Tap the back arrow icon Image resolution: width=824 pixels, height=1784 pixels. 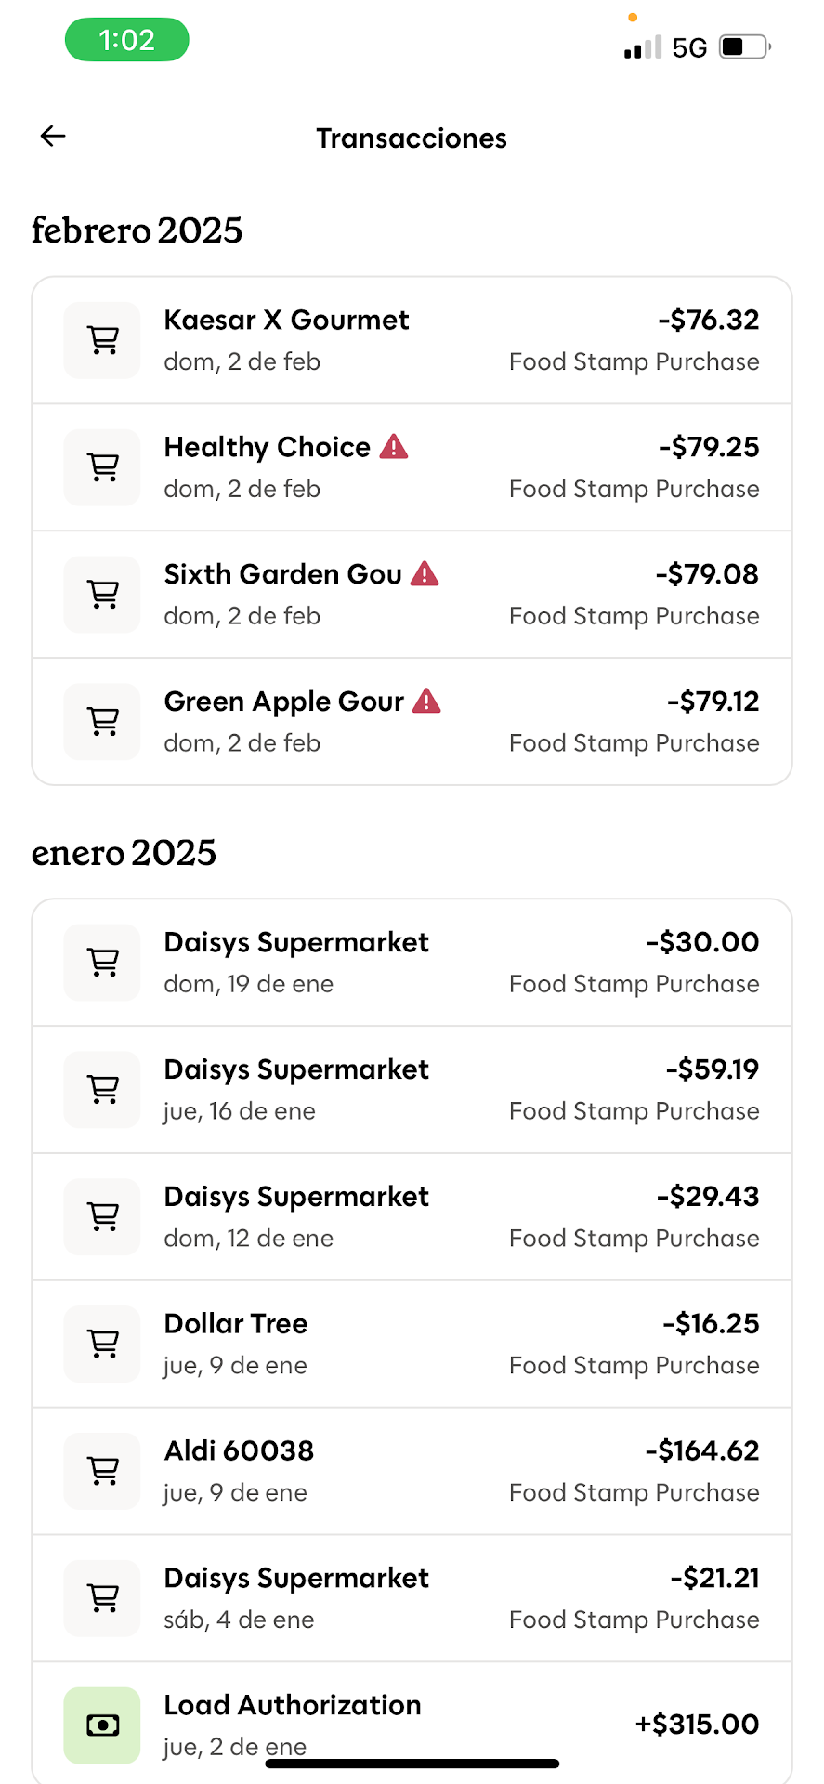pos(53,137)
